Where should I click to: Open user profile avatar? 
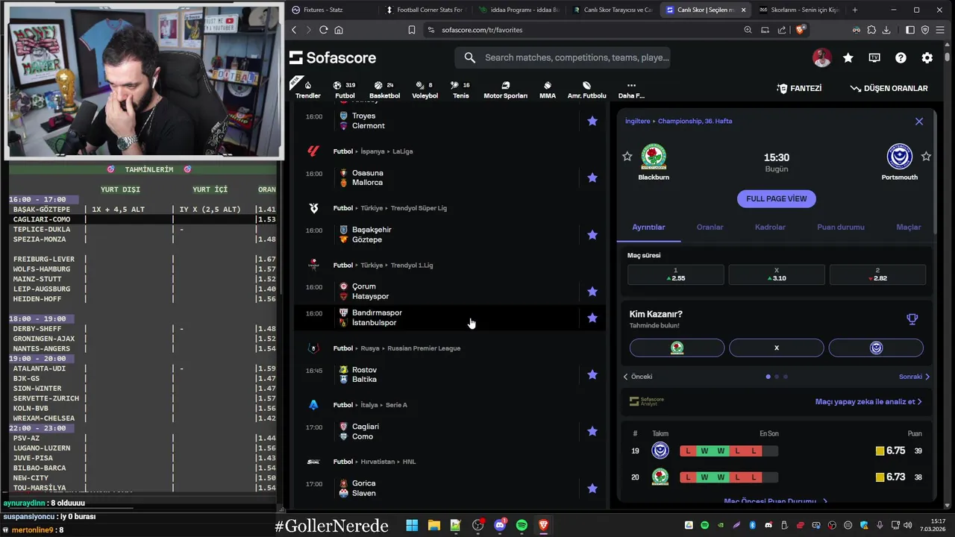821,57
